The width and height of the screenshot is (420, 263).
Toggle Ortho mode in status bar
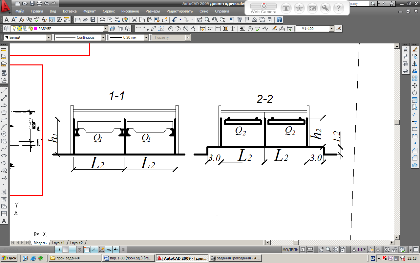pos(73,250)
